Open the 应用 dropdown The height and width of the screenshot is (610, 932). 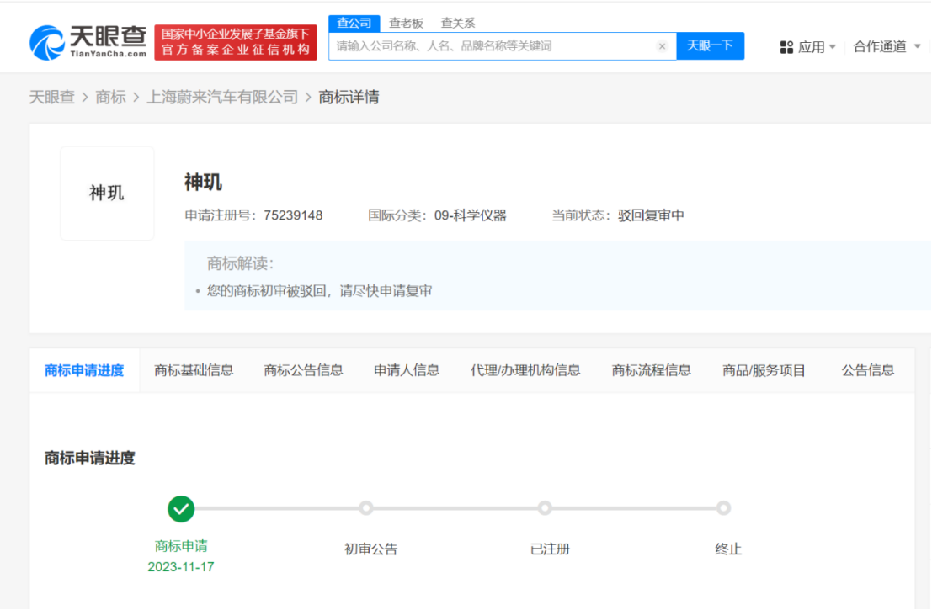click(x=812, y=47)
